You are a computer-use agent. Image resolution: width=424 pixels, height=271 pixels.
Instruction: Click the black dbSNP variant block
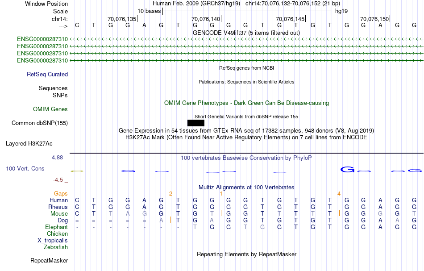pyautogui.click(x=196, y=123)
